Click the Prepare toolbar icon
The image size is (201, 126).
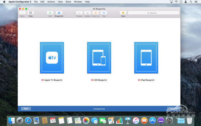[x=79, y=13]
